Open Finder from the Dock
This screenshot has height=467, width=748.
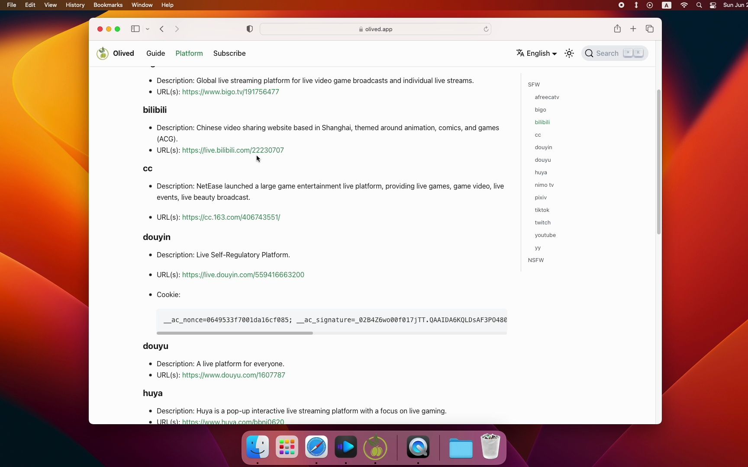pos(258,447)
